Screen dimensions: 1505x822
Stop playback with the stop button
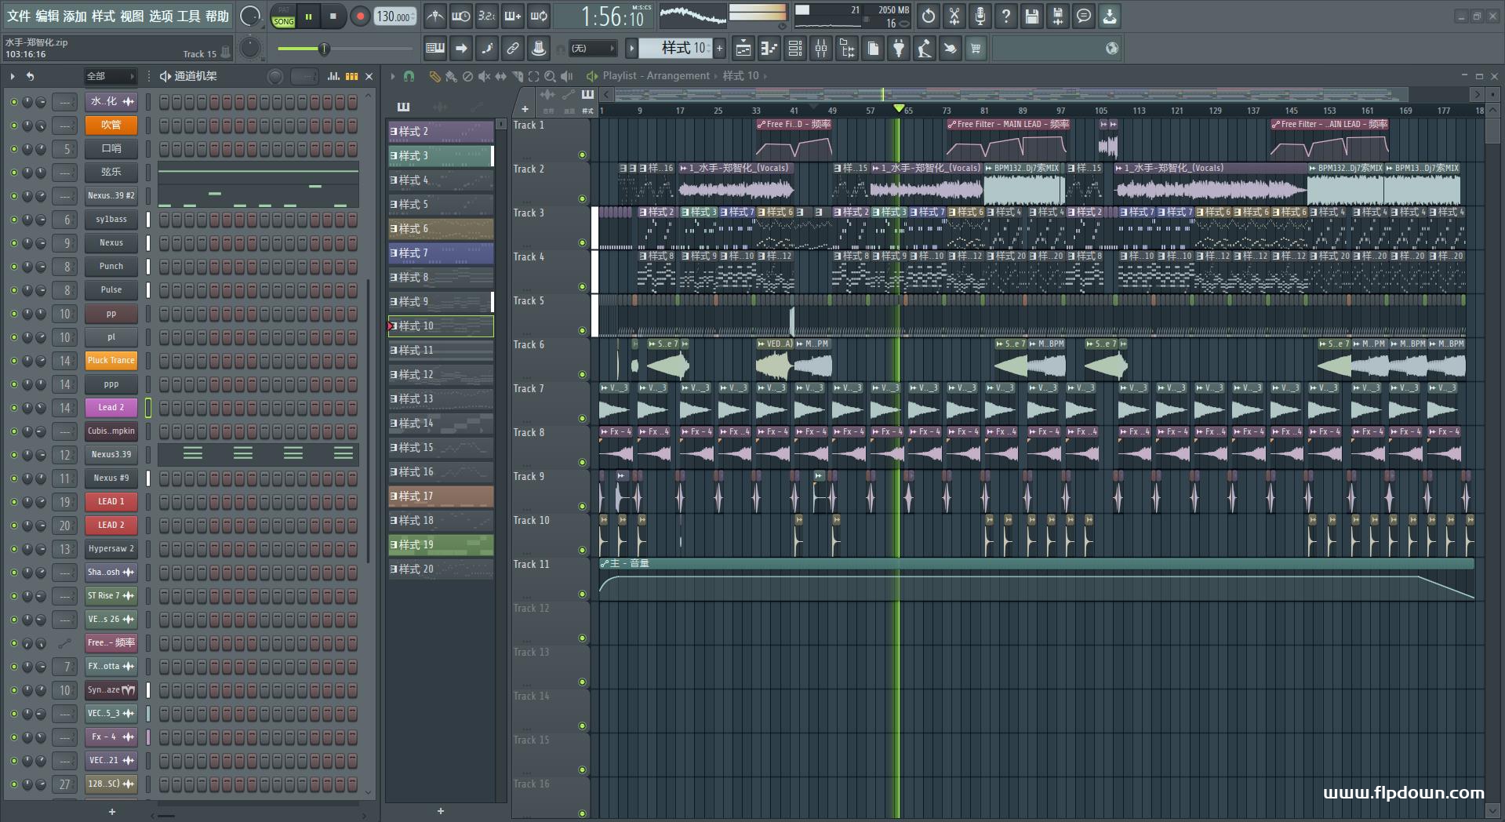pos(333,16)
